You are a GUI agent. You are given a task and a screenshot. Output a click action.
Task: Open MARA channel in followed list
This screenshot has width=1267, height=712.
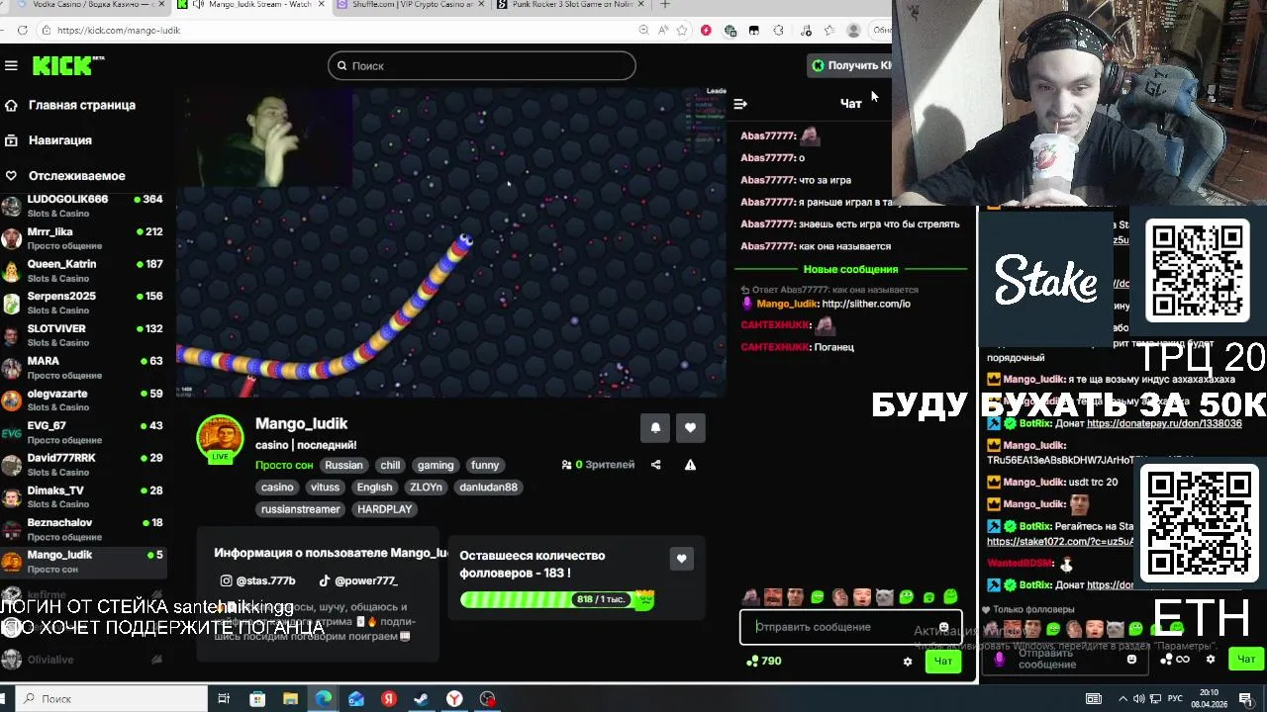(83, 368)
